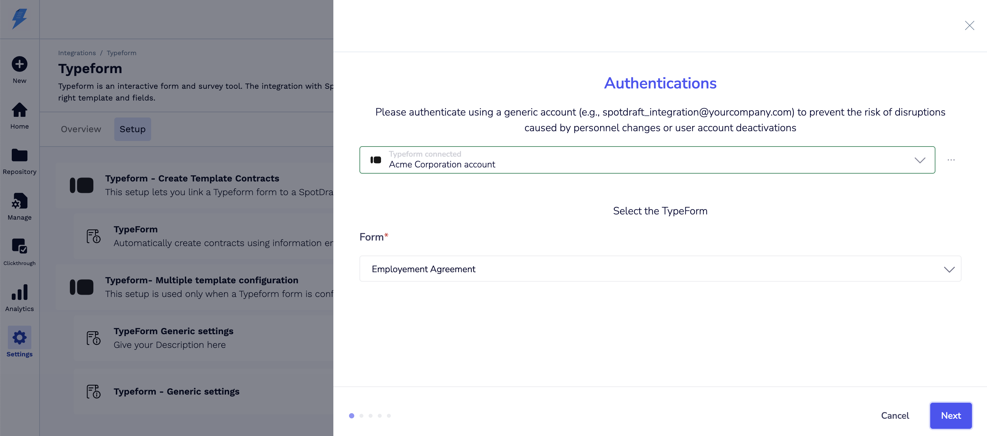Open the three-dot menu beside account
The height and width of the screenshot is (436, 987).
click(951, 160)
